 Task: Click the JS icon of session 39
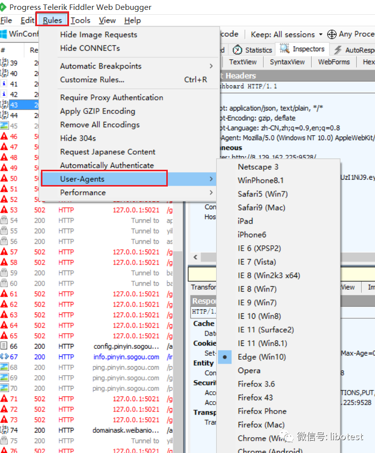point(4,63)
